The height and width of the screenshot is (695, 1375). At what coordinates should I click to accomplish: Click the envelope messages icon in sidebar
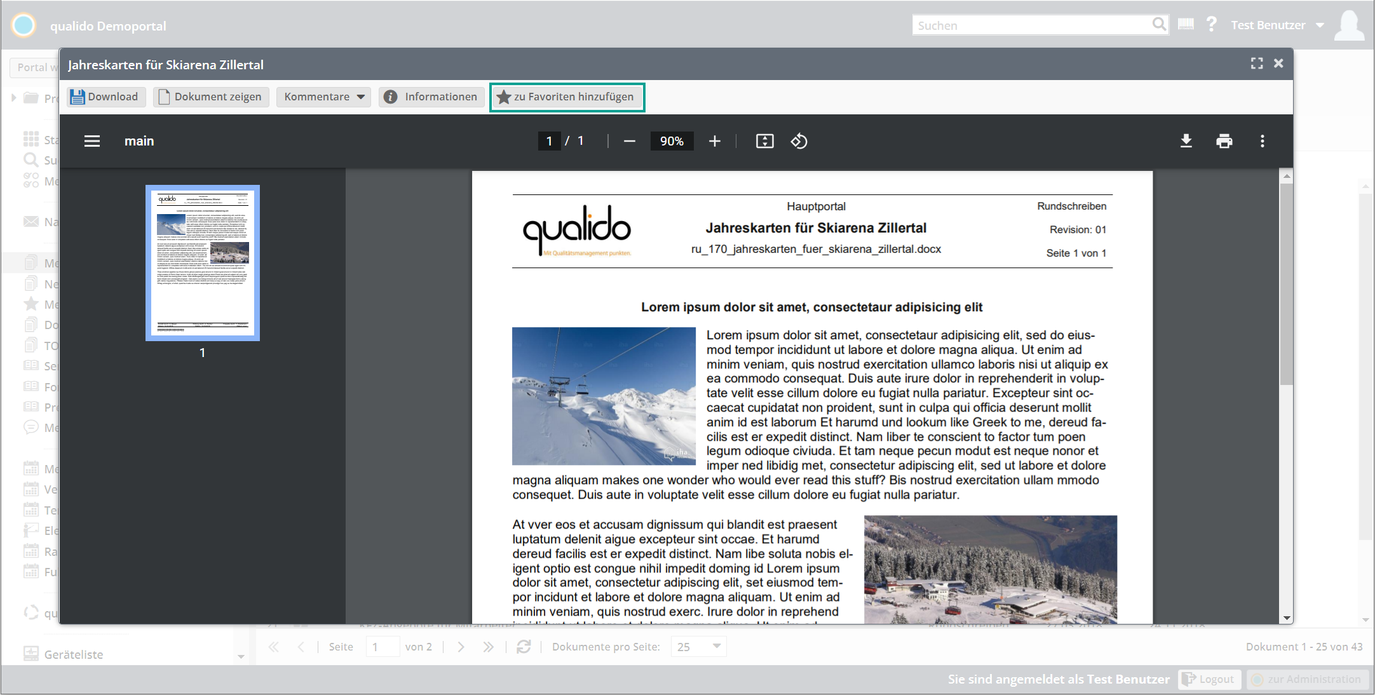(30, 222)
